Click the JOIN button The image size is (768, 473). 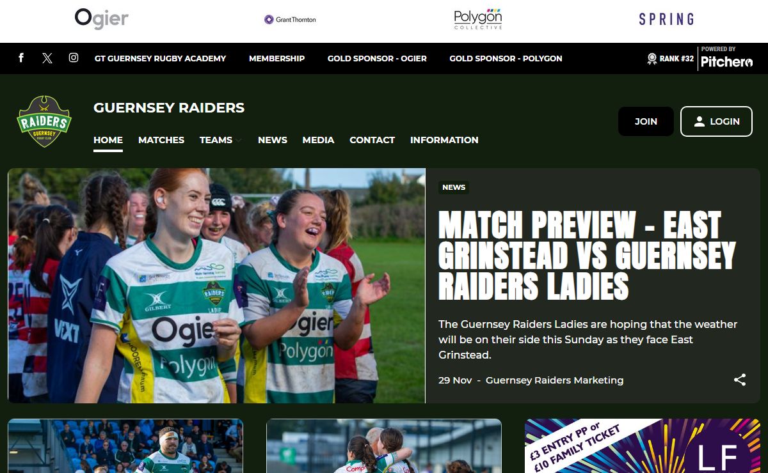[646, 121]
